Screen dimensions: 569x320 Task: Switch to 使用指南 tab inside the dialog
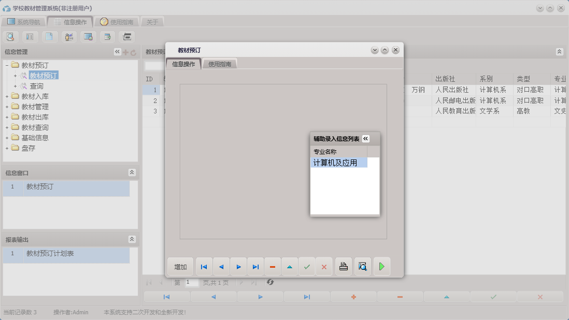pyautogui.click(x=220, y=64)
